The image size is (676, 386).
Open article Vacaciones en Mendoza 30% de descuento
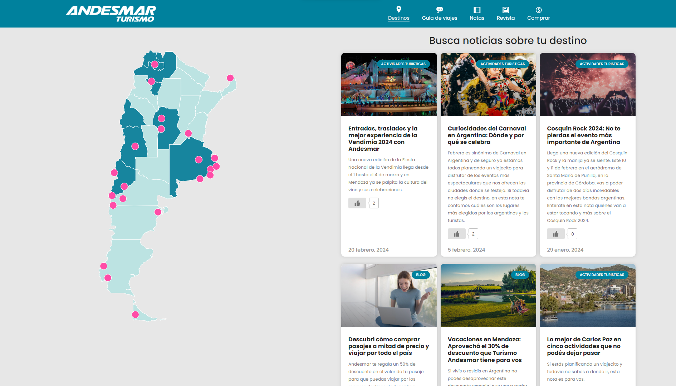point(485,350)
